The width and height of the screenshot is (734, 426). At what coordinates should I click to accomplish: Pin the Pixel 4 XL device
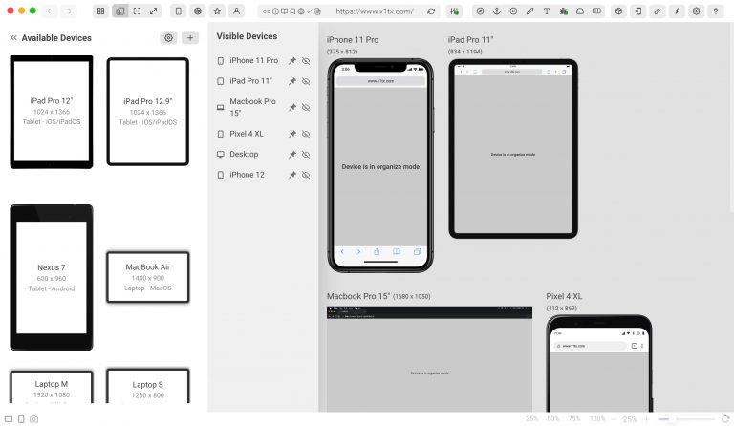coord(292,135)
